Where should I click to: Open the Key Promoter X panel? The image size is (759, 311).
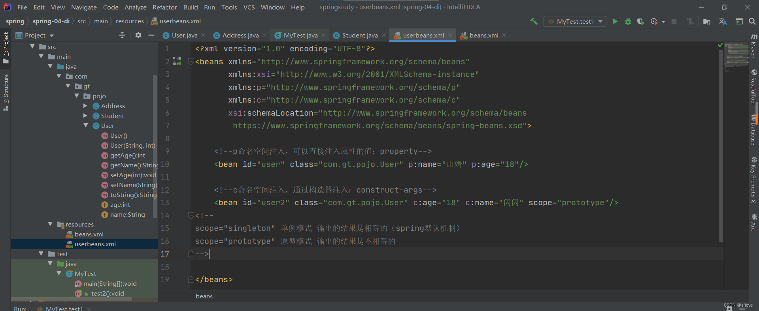click(x=754, y=180)
